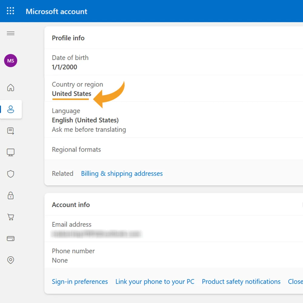Open Payment options card icon

pos(11,238)
